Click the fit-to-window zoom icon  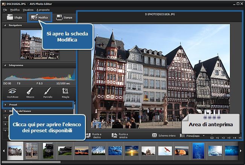click(212, 138)
